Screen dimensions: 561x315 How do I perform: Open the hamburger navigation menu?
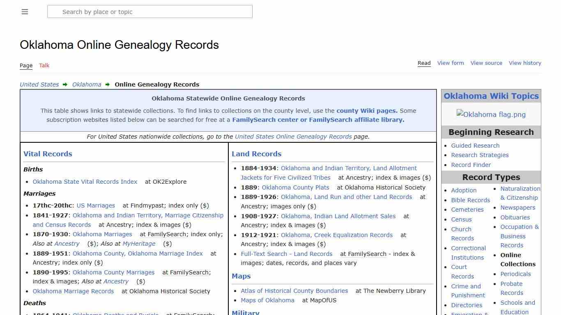25,11
